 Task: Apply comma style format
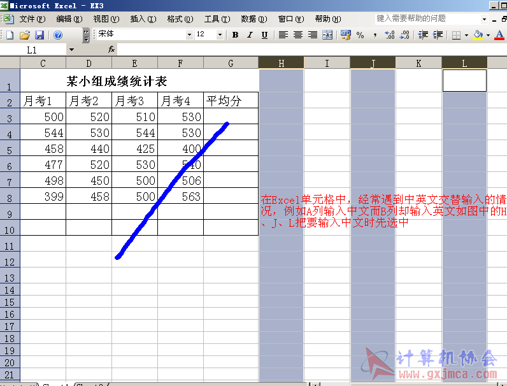click(x=375, y=35)
